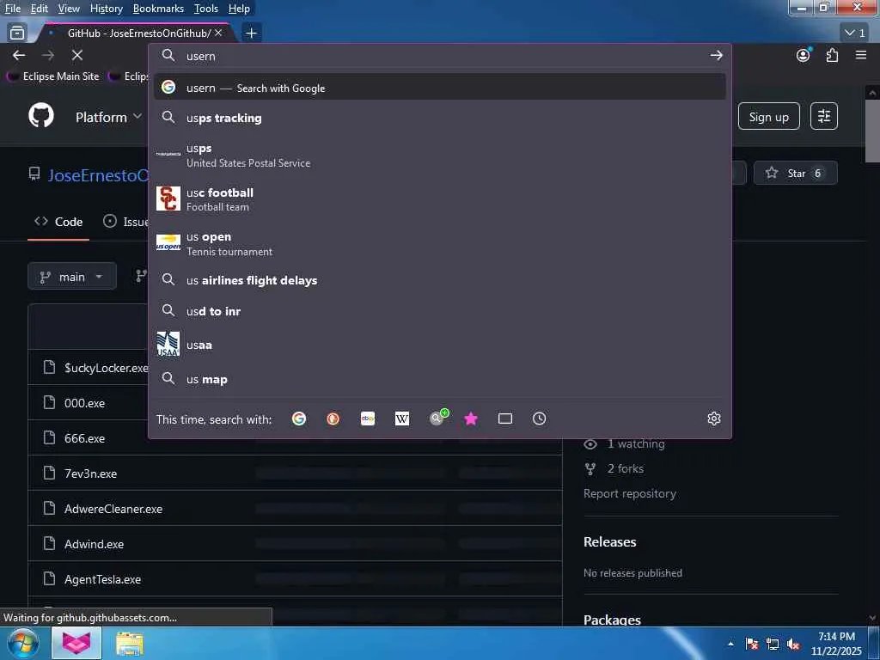Image resolution: width=880 pixels, height=660 pixels.
Task: Click the Action Center flag icon in tray
Action: [751, 645]
